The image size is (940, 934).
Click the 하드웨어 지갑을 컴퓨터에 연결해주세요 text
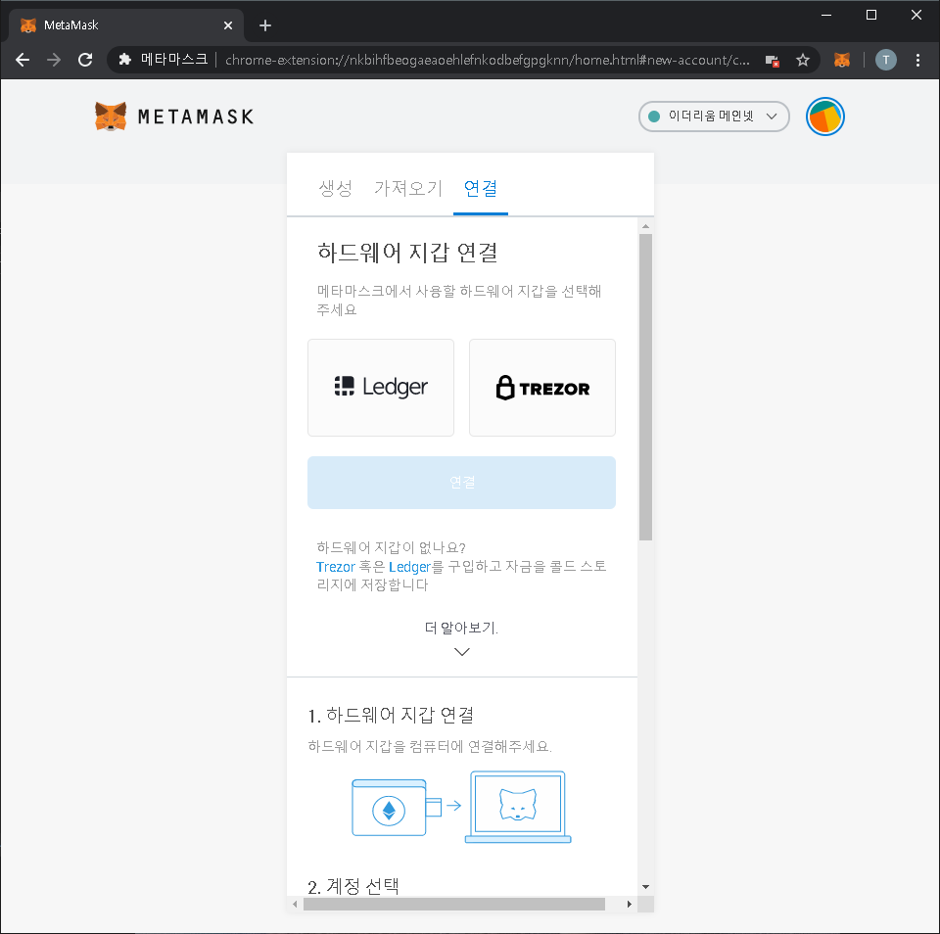tap(430, 746)
